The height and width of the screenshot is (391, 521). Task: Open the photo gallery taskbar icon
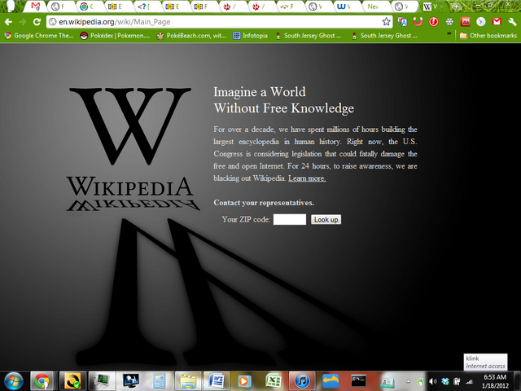[387, 381]
